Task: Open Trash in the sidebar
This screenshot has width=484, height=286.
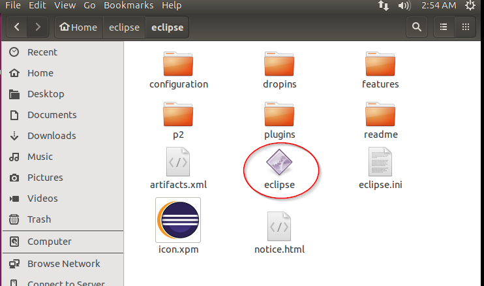Action: (x=63, y=219)
